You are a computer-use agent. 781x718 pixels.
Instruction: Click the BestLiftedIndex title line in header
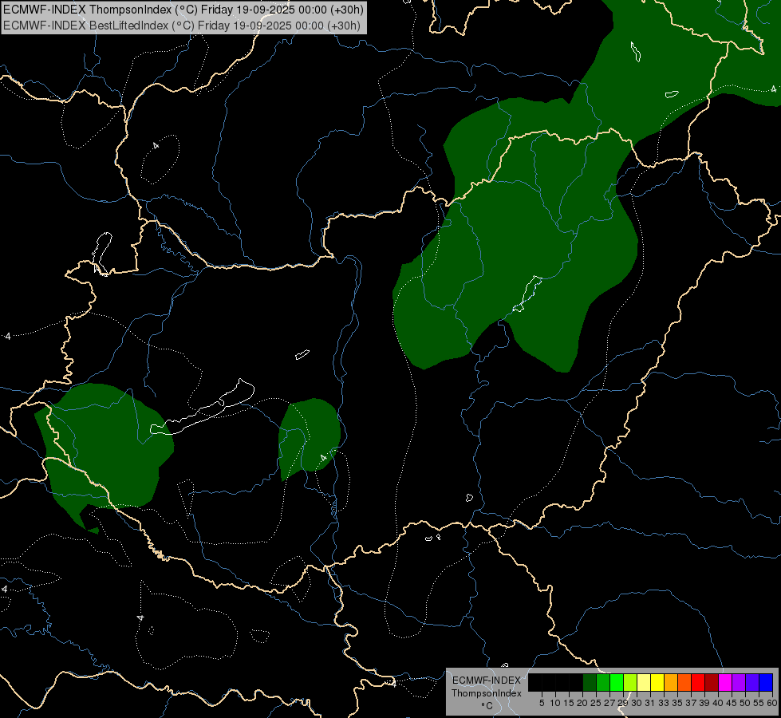click(182, 26)
